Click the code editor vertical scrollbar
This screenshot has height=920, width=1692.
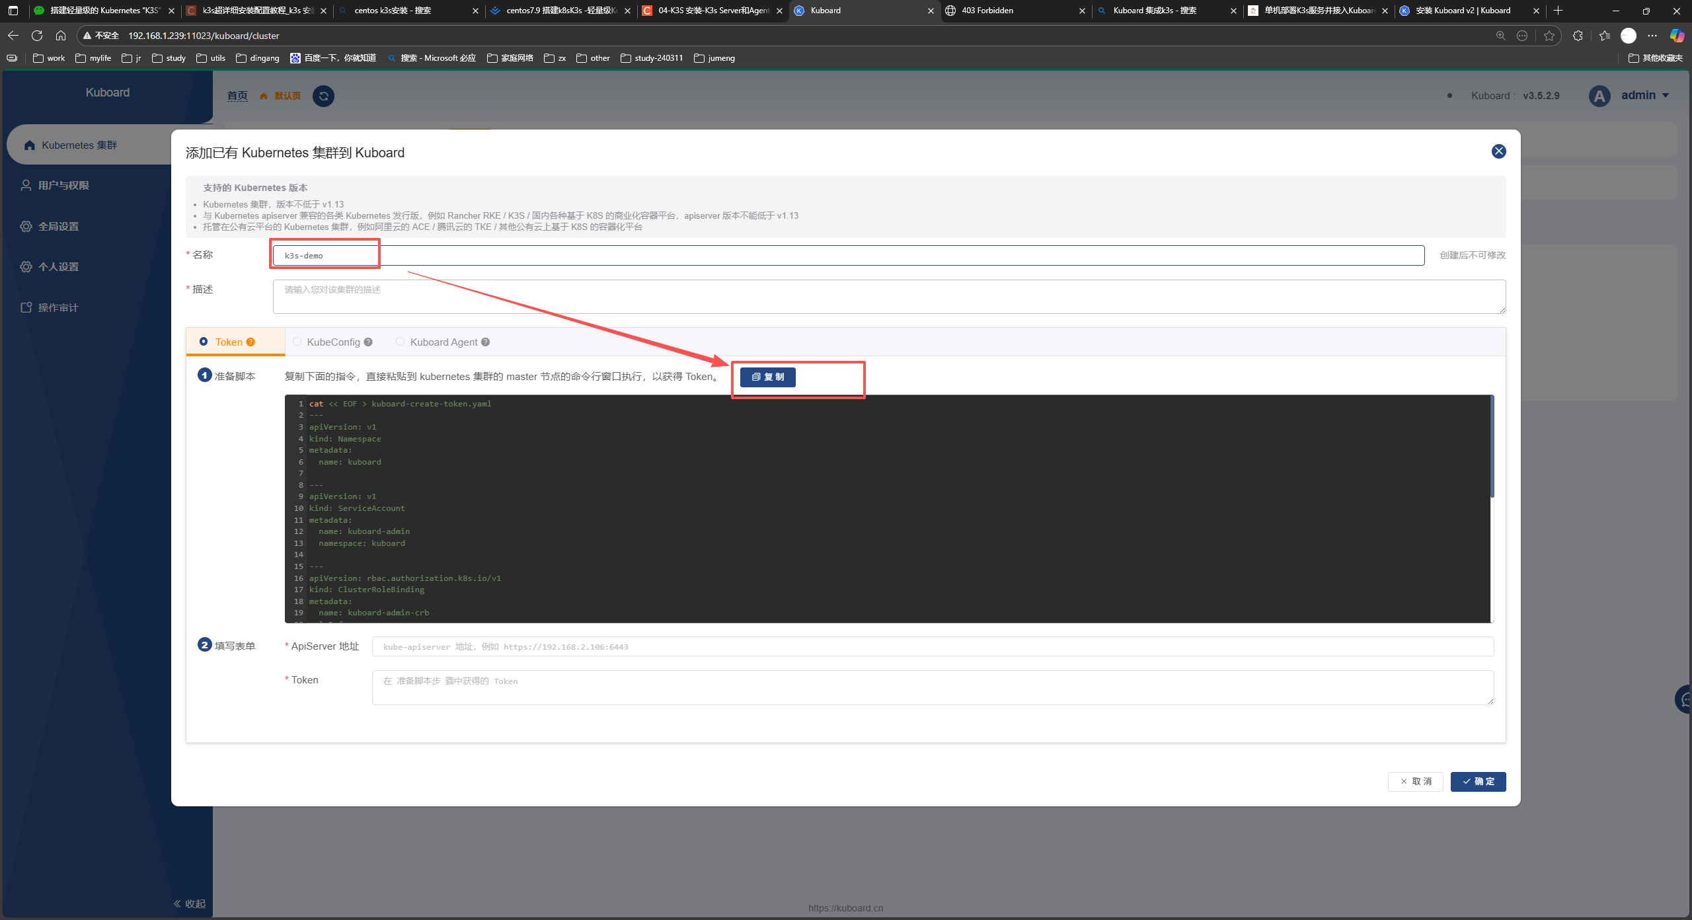tap(1492, 447)
